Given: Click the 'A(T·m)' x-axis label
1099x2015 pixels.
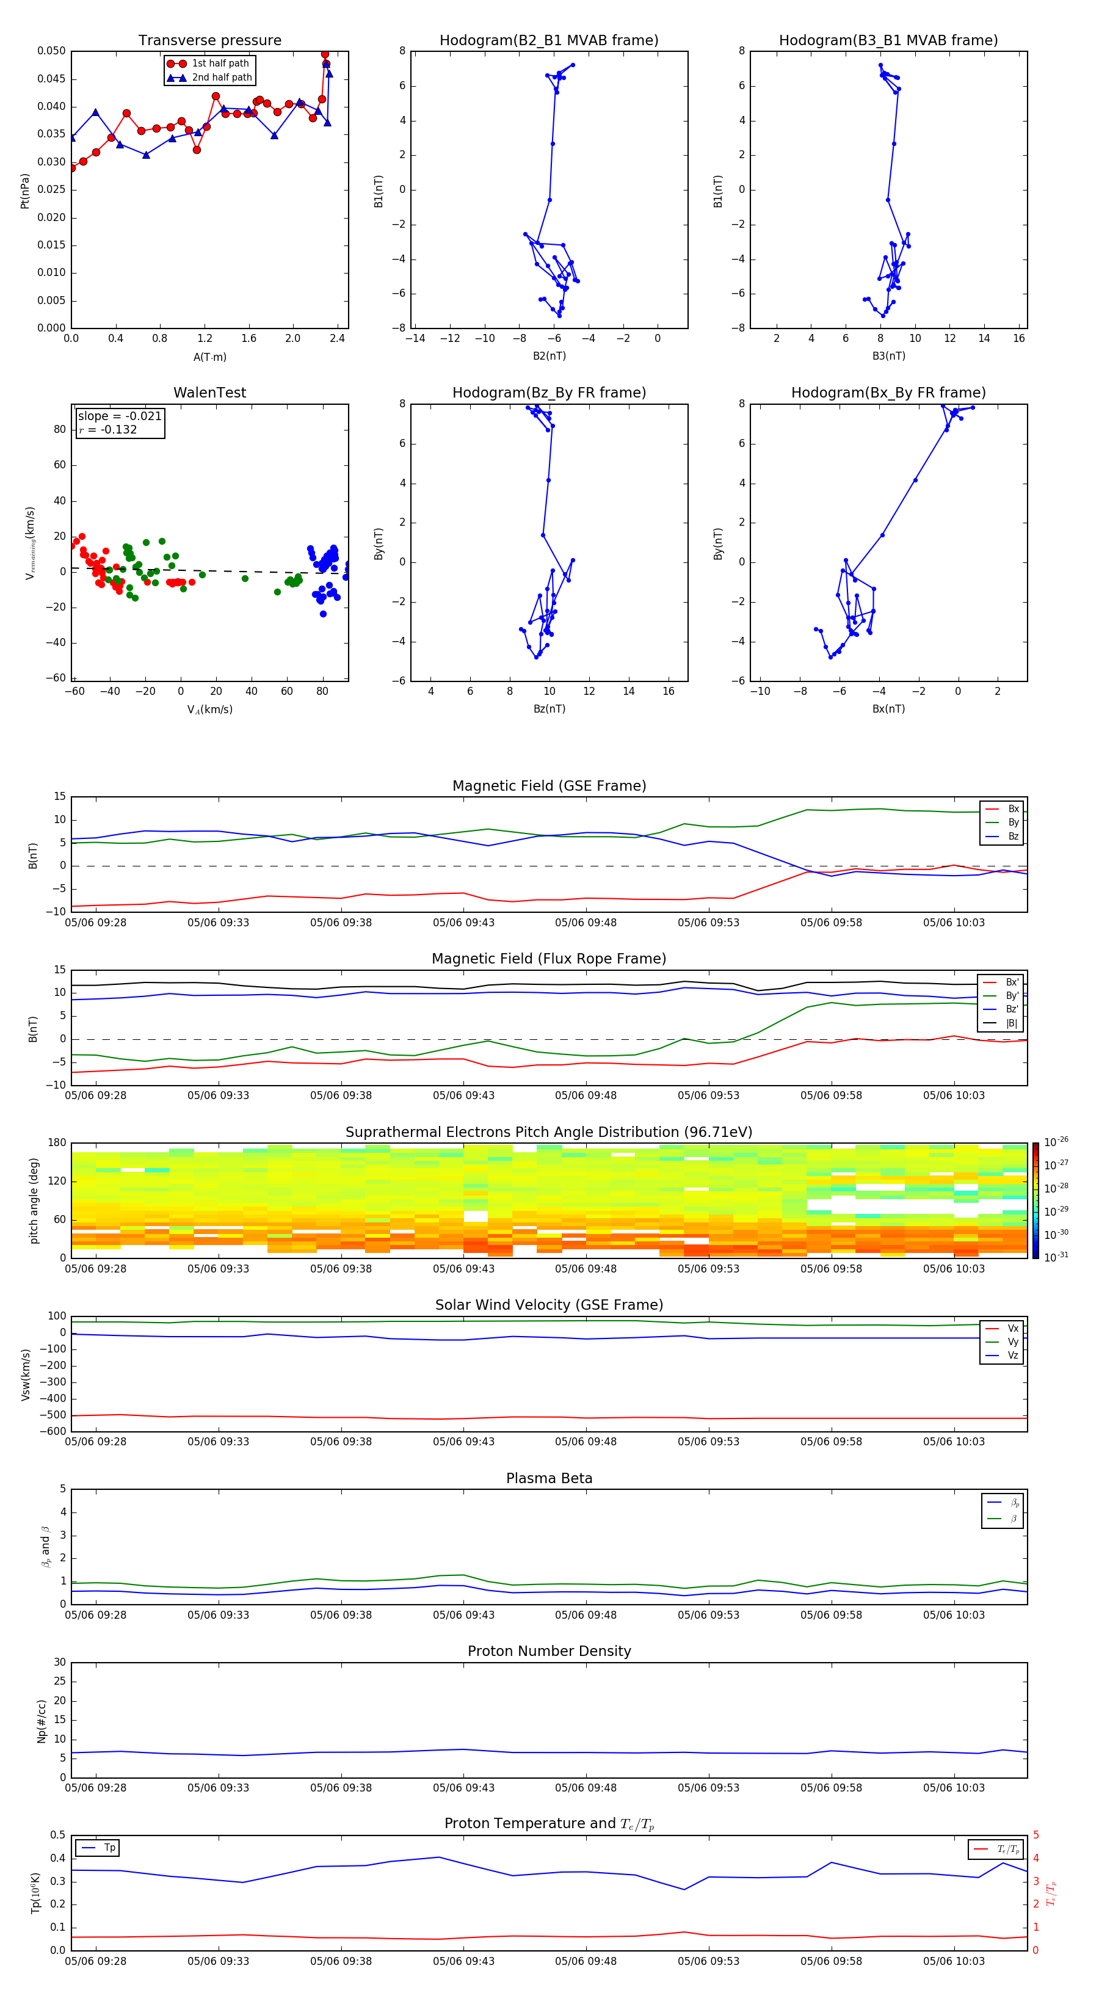Looking at the screenshot, I should [x=209, y=357].
